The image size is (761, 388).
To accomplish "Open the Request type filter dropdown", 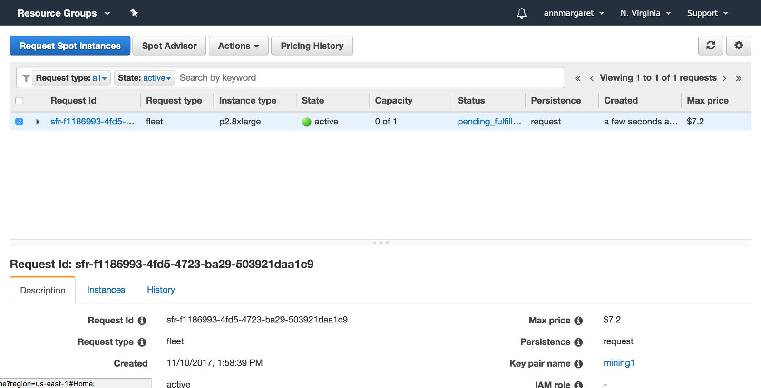I will coord(71,78).
